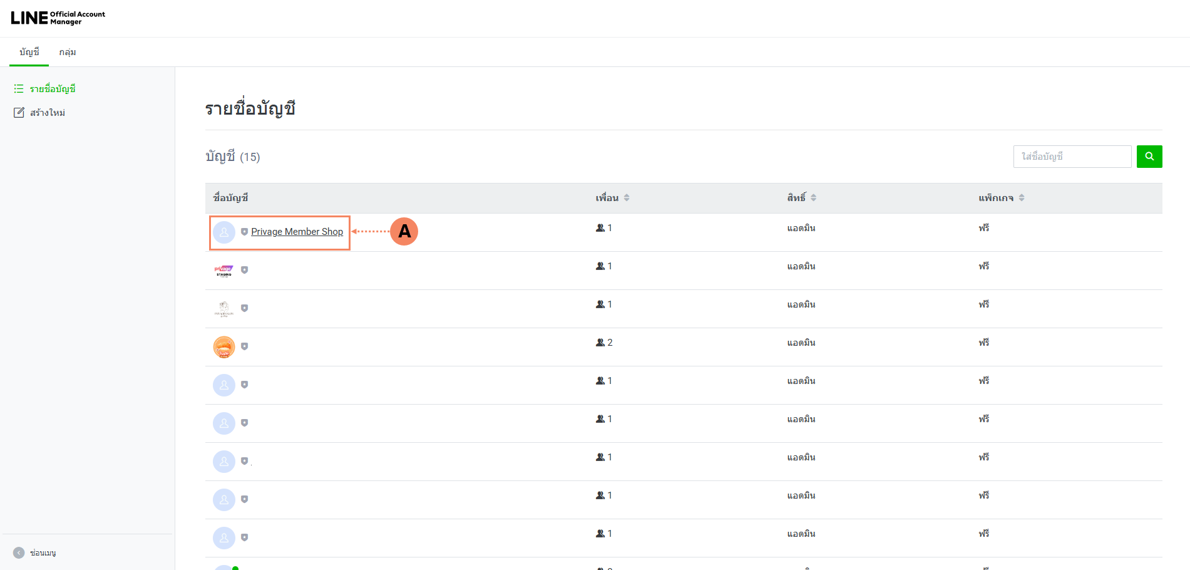Select สร้างใหม่ in the sidebar
The height and width of the screenshot is (570, 1190).
48,113
